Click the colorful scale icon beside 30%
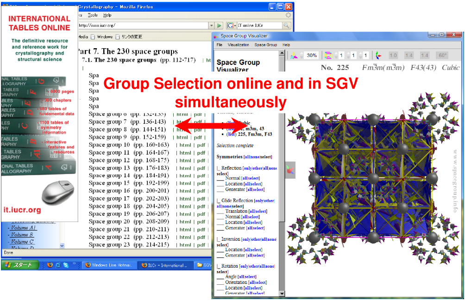Screen dimensions: 465x301 pos(294,56)
